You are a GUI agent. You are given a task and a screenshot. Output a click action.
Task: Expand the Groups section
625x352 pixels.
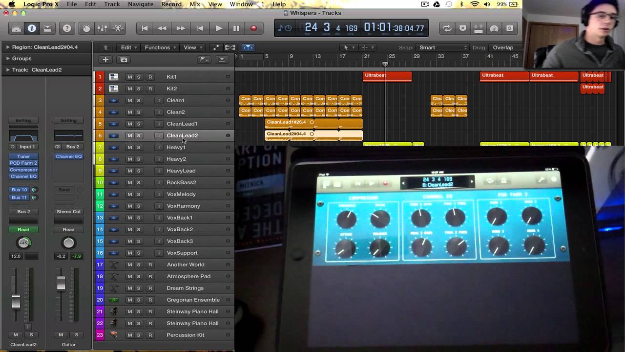(8, 59)
